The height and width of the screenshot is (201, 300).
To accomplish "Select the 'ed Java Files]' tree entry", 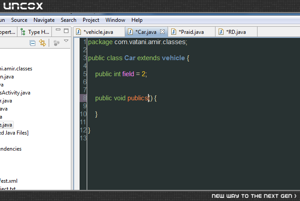I will (14, 133).
